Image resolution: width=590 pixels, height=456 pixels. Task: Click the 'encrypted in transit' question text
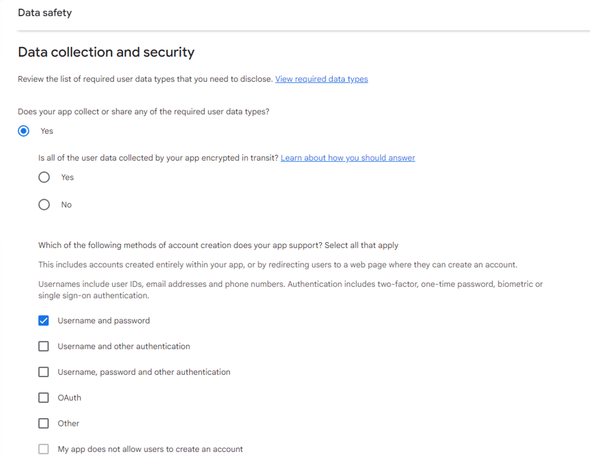point(158,158)
